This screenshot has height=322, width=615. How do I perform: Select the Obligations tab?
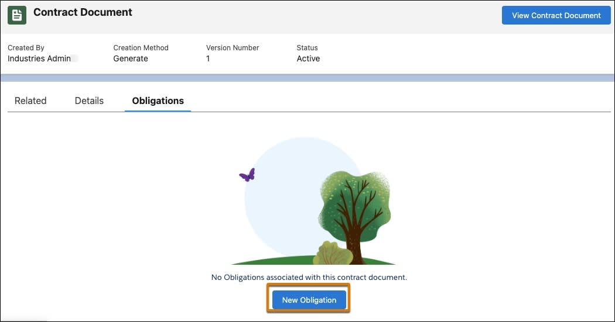tap(158, 101)
